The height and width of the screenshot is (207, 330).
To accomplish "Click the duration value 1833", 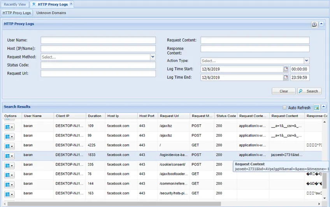I will tap(91, 155).
